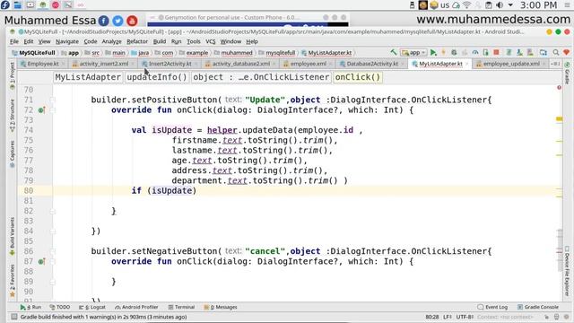Select the onClick() structure breadcrumb
Screen dimensions: 574x323
click(358, 77)
